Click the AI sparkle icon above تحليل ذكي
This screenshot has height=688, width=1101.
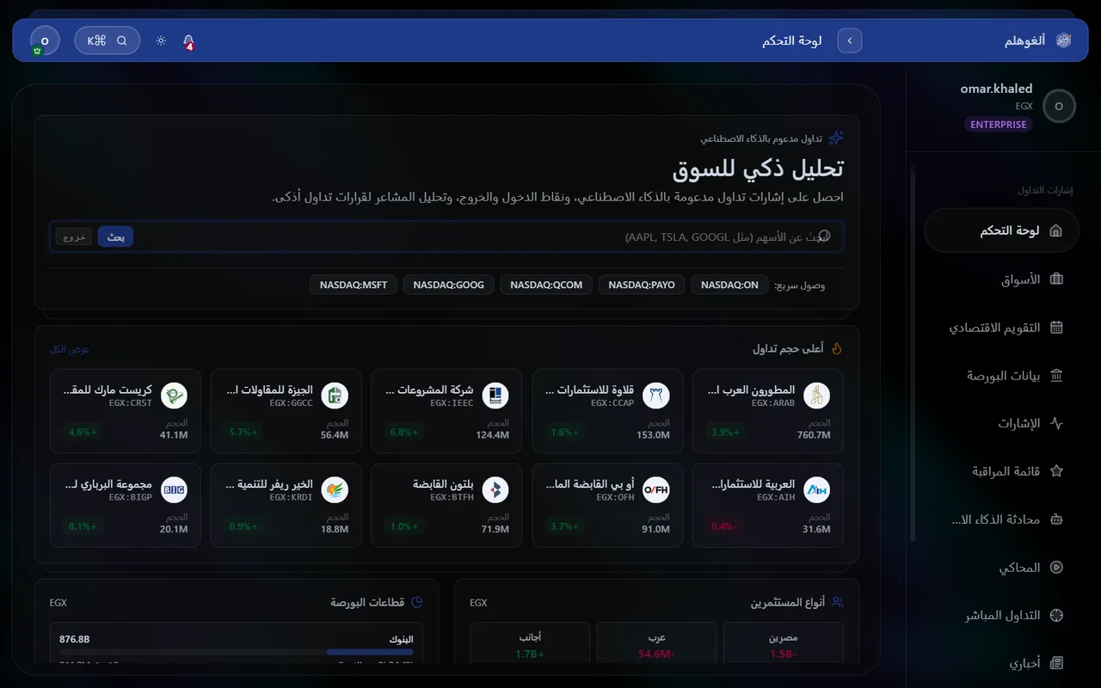coord(836,138)
